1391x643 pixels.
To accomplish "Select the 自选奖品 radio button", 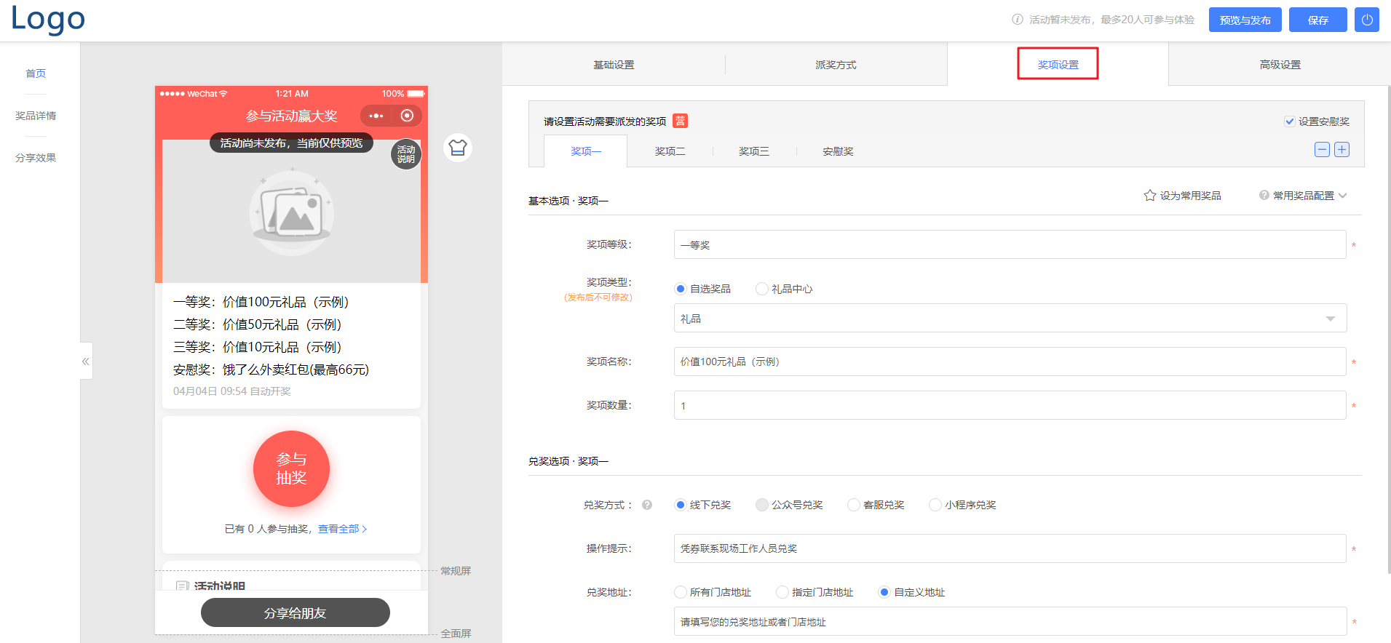I will tap(681, 289).
